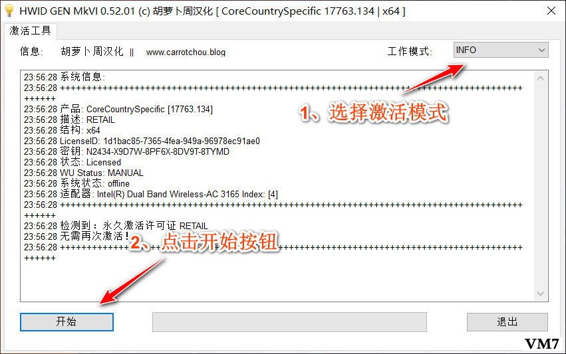This screenshot has width=566, height=354.
Task: Close the HWID GEN window
Action: 551,11
